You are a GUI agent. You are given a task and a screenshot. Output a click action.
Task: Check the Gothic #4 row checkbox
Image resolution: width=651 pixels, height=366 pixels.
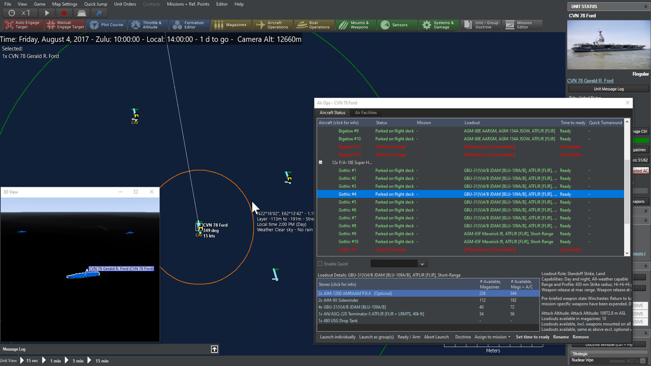(x=320, y=194)
